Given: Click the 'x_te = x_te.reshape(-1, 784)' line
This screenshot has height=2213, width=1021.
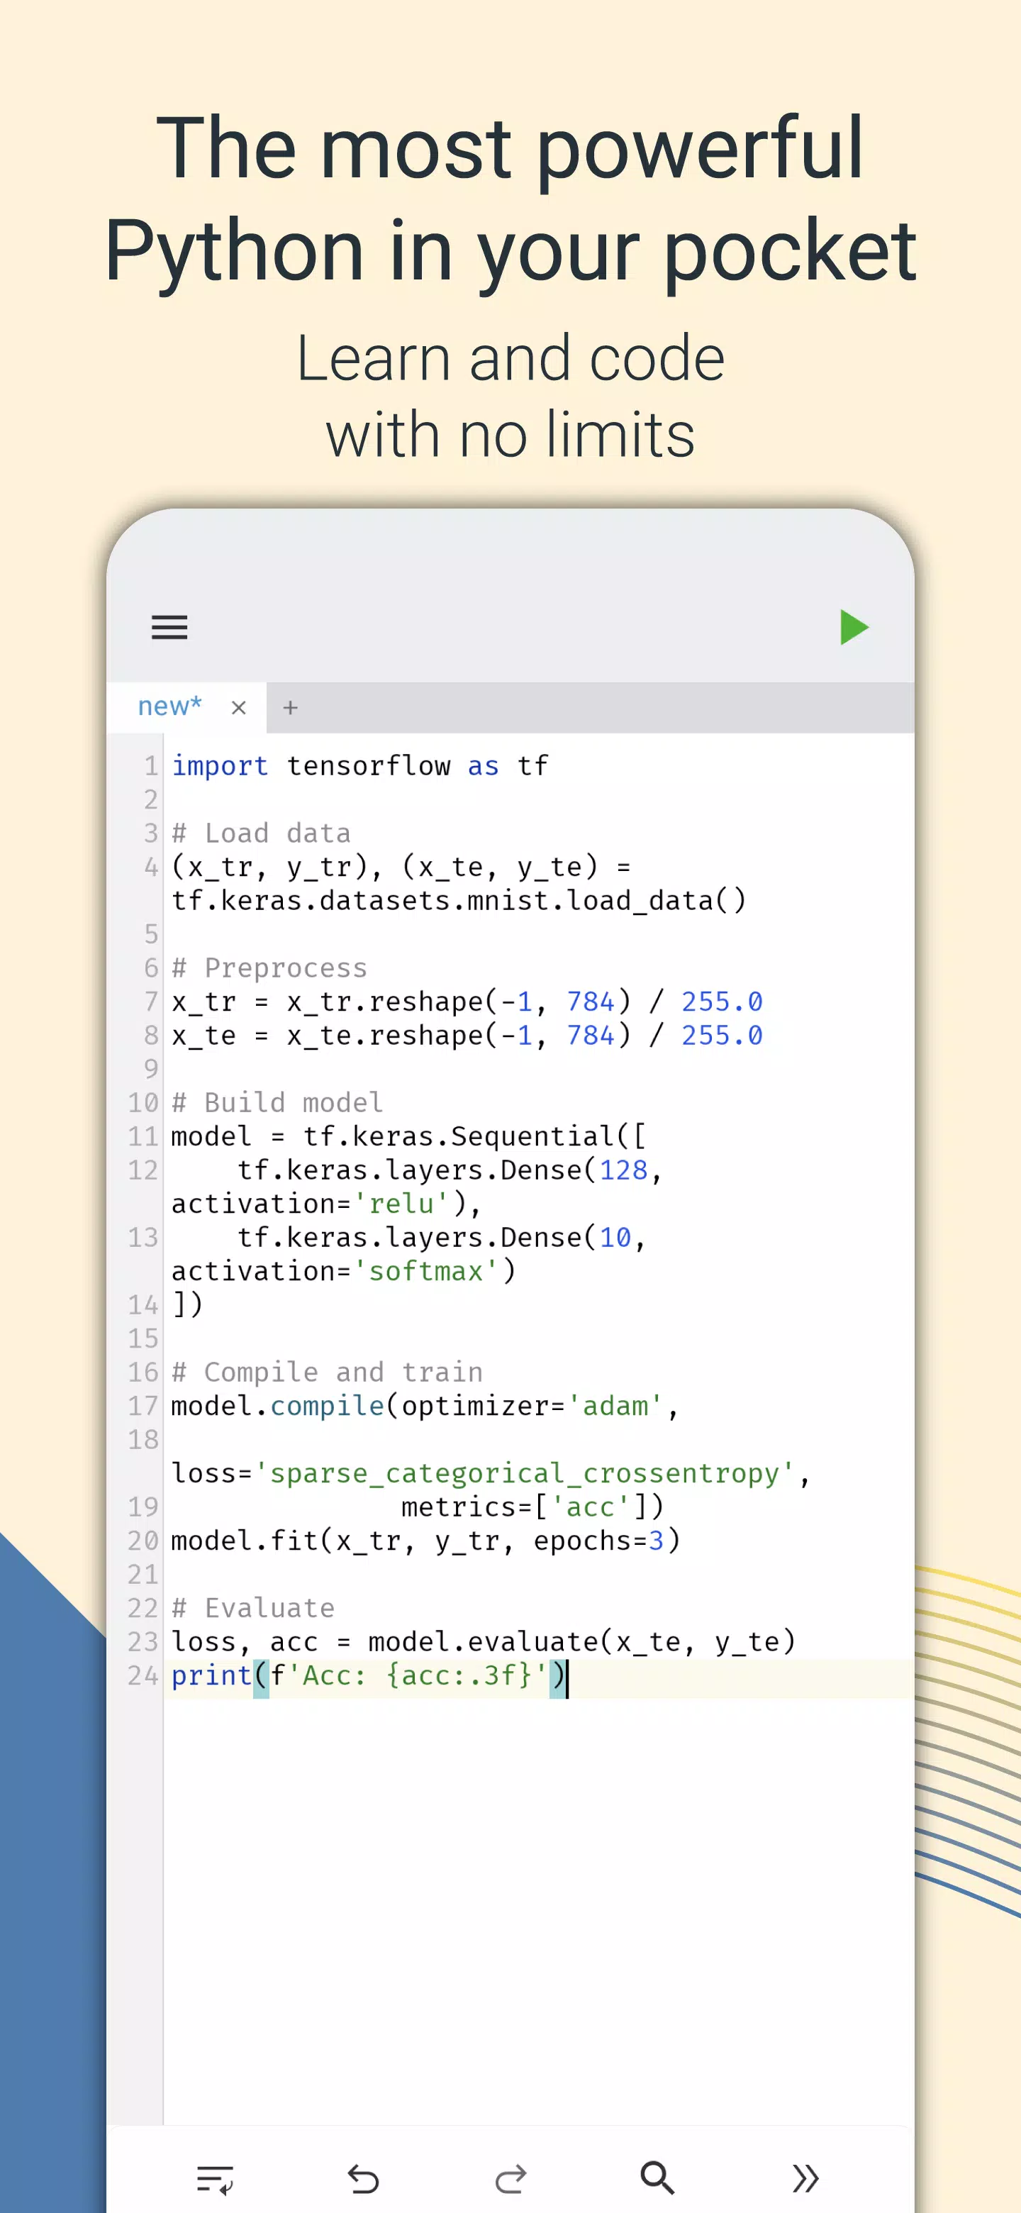Looking at the screenshot, I should [467, 1035].
